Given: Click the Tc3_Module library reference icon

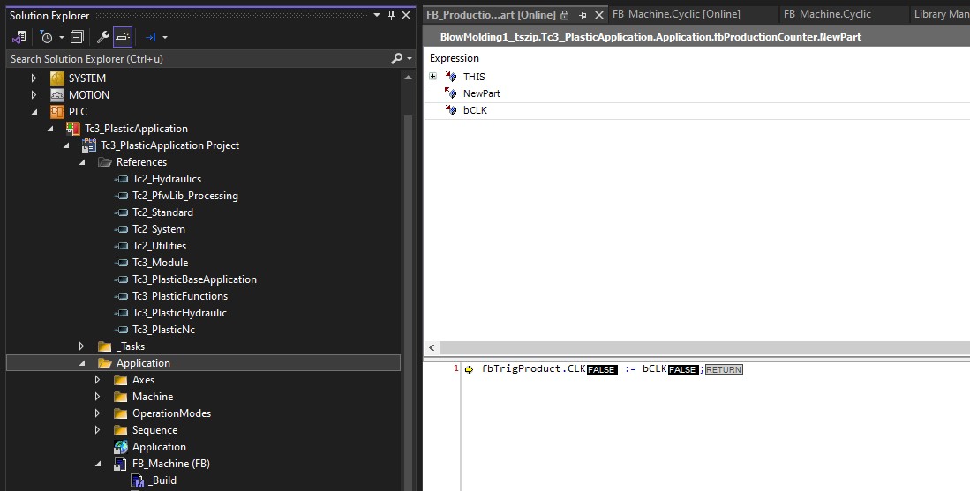Looking at the screenshot, I should coord(121,263).
